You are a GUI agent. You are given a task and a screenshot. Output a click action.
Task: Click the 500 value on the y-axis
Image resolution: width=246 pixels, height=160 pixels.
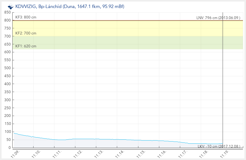click(7, 68)
